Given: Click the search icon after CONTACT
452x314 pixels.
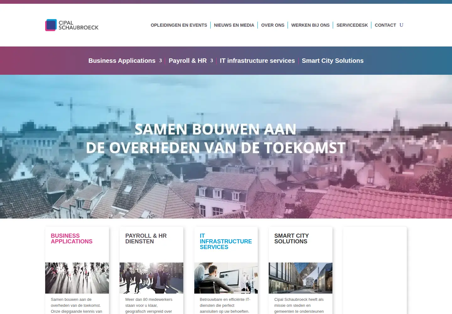Looking at the screenshot, I should coord(401,25).
